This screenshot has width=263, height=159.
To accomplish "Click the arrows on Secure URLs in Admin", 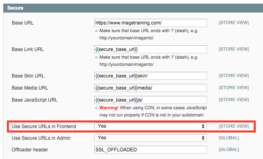I will (x=203, y=138).
